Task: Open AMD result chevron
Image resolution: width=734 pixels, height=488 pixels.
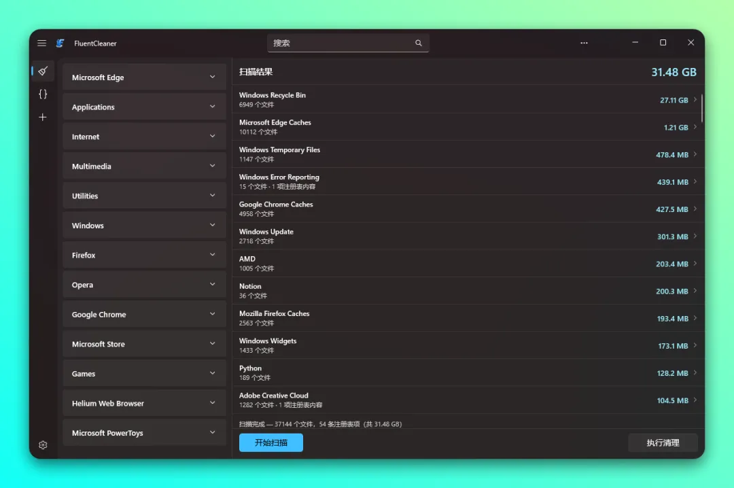Action: (695, 263)
